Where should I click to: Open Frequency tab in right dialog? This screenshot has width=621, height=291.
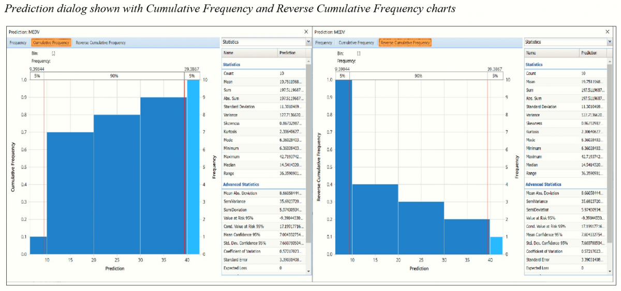323,43
